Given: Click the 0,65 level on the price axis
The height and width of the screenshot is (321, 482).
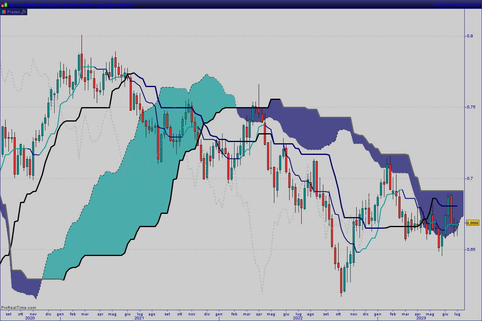Looking at the screenshot, I should click(470, 249).
